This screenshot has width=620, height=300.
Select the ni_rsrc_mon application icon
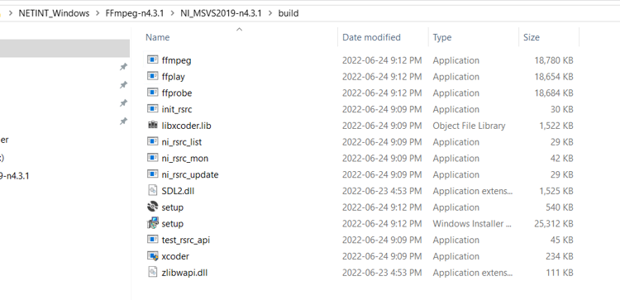pyautogui.click(x=153, y=158)
